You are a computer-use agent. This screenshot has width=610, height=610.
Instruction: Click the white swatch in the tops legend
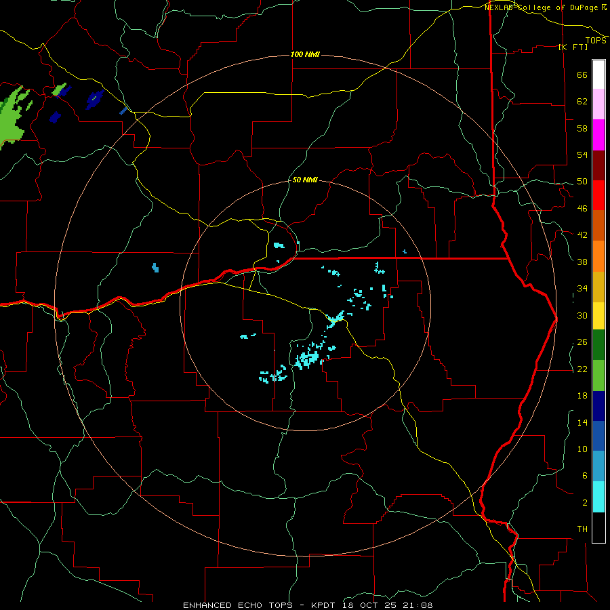(598, 75)
